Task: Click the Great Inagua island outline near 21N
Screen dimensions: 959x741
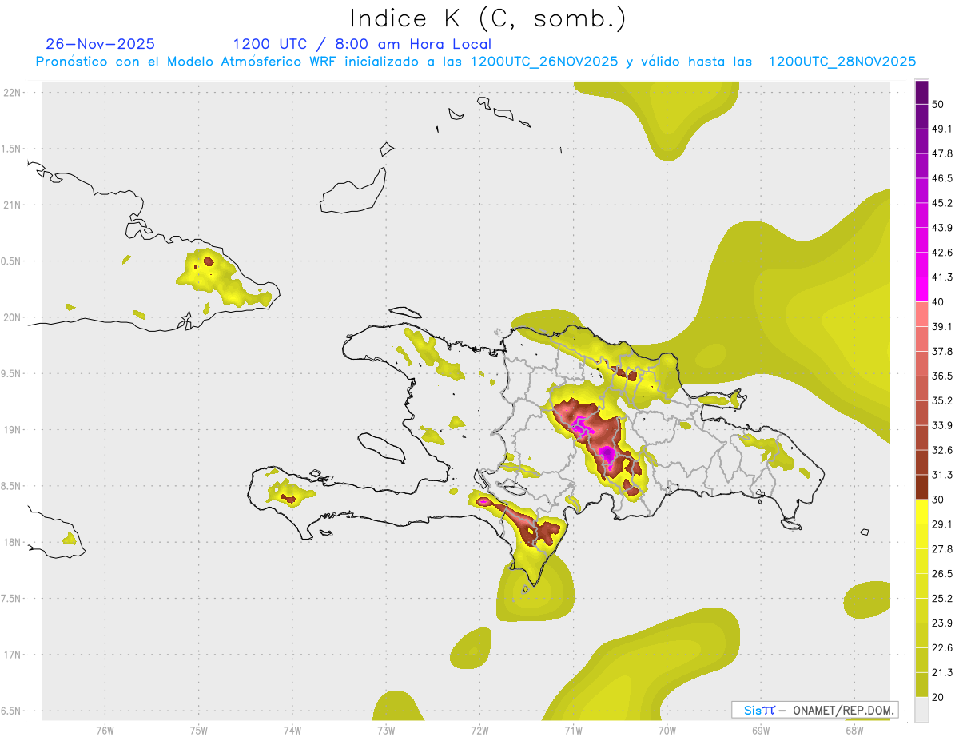Action: (354, 192)
